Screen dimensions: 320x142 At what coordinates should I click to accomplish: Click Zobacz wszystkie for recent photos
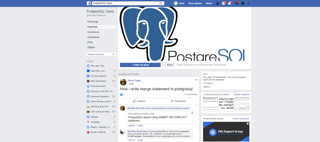242,94
